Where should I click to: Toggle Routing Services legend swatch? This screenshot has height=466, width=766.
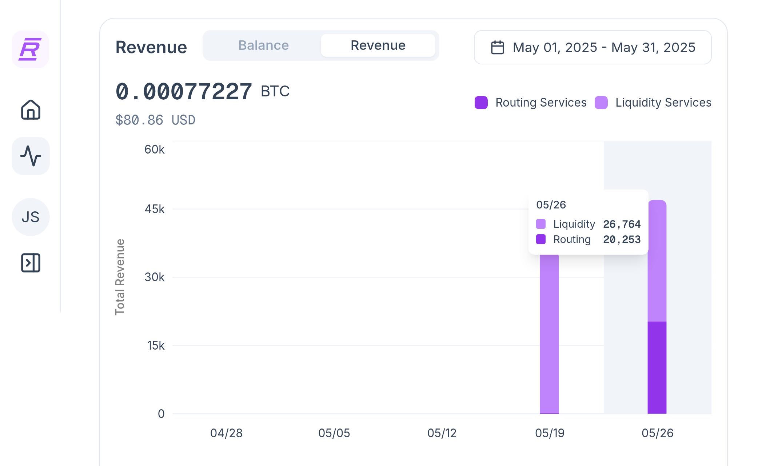(481, 103)
